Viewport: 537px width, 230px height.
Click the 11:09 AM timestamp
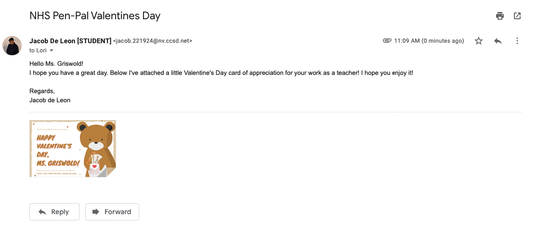click(429, 41)
